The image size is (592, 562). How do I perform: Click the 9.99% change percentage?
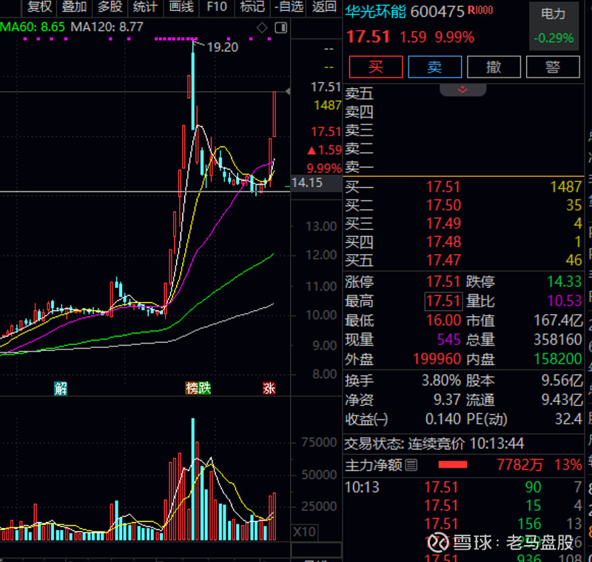coord(454,37)
